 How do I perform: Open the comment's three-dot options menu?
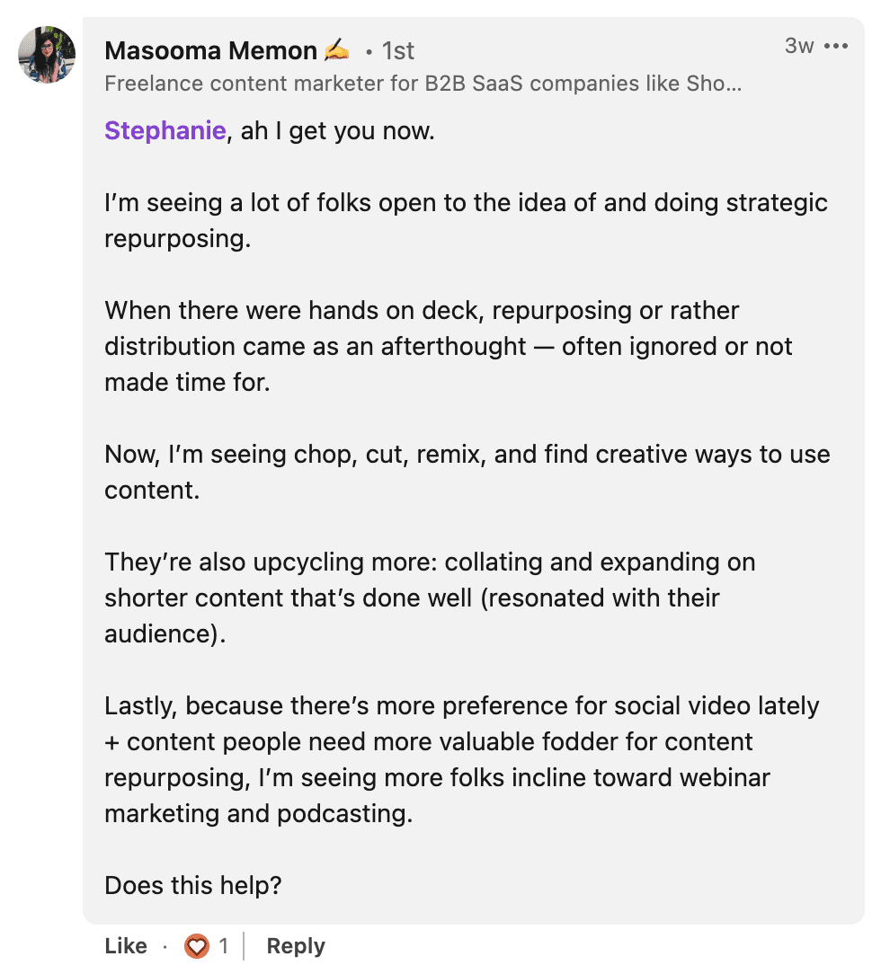(836, 47)
